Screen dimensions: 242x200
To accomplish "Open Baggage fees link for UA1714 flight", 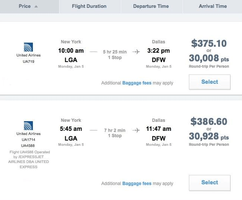I will pyautogui.click(x=137, y=184).
